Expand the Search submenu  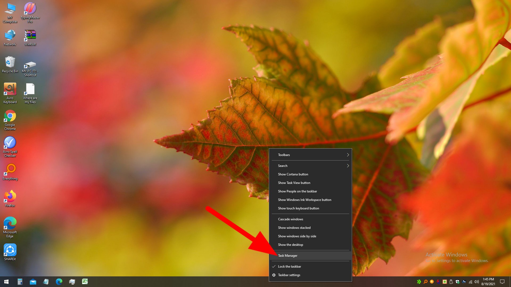(310, 166)
